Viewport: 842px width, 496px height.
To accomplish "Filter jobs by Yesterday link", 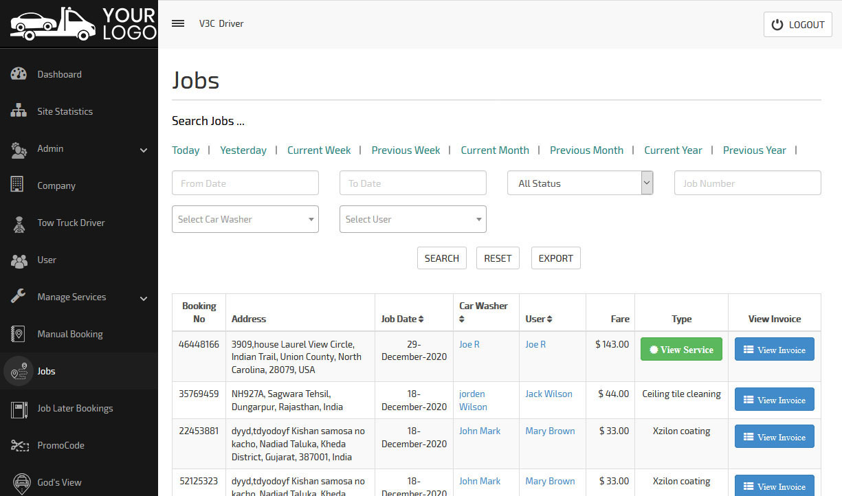I will pos(243,150).
